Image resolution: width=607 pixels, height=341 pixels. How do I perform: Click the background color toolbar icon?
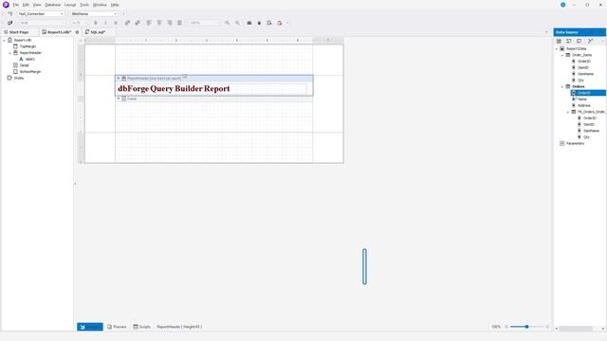138,23
